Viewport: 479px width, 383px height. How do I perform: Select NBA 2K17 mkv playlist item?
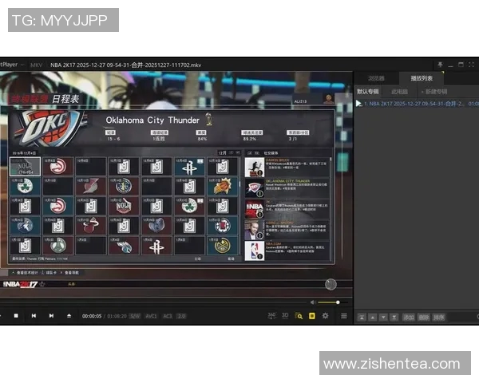pyautogui.click(x=415, y=104)
